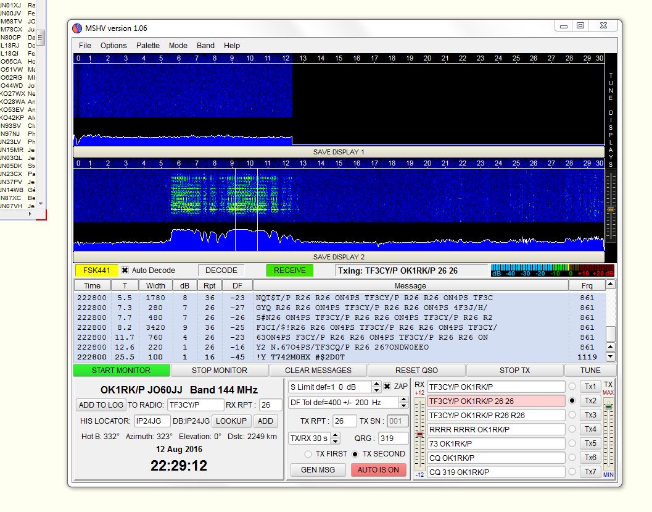This screenshot has width=652, height=512.
Task: Click message list scrollbar top arrow
Action: 610,284
